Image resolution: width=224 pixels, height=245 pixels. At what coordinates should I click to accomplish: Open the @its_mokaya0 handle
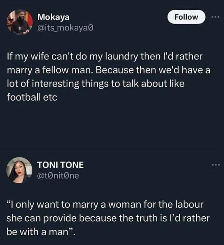click(65, 28)
